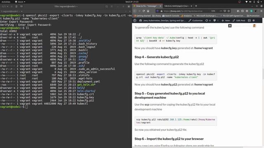264x148 pixels.
Task: Open the Jhooq bookmarks folder
Action: click(x=156, y=16)
